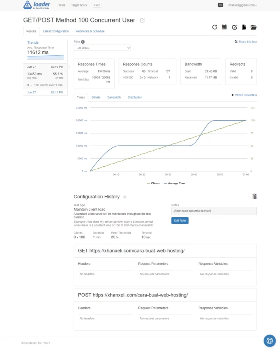This screenshot has height=349, width=280.
Task: Open the schedule calendar icon
Action: (224, 27)
